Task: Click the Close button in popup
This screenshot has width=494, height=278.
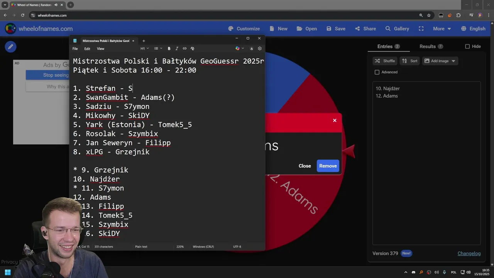Action: coord(305,166)
